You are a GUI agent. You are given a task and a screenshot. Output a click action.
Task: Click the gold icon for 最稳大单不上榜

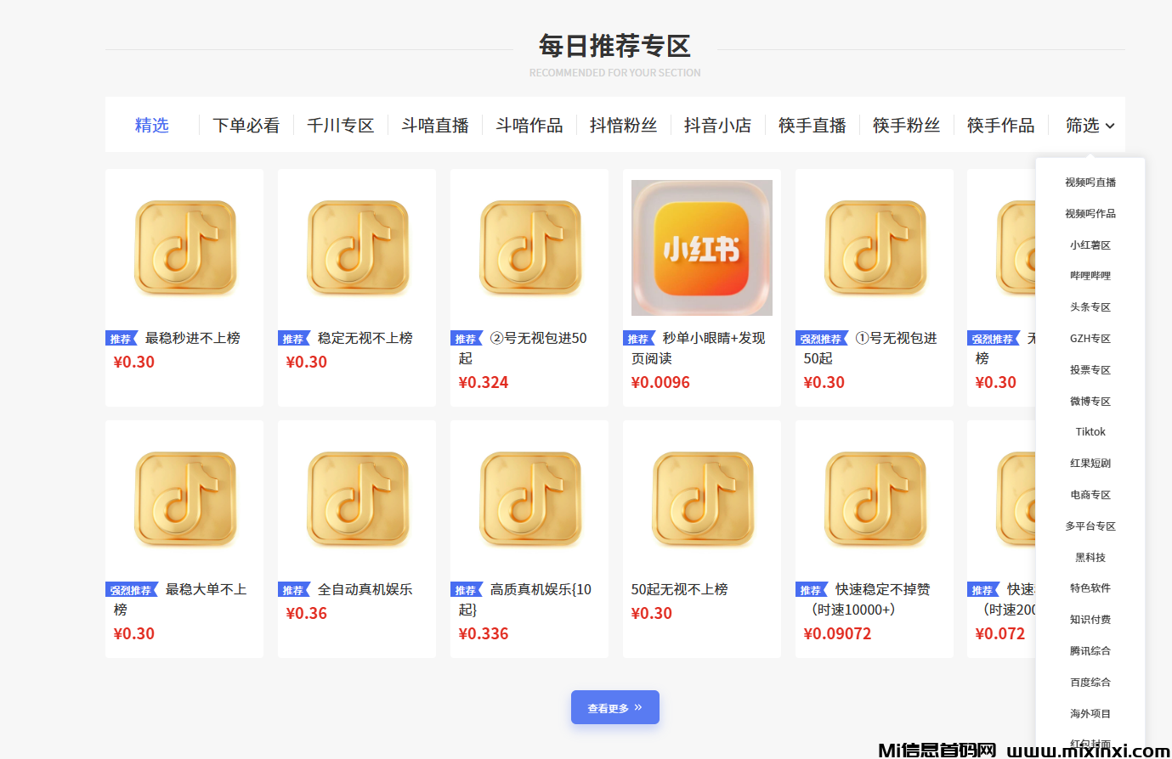[185, 499]
